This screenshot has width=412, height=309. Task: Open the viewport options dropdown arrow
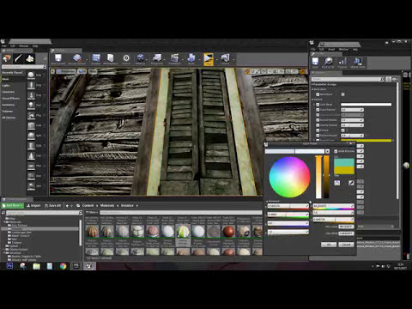click(52, 71)
